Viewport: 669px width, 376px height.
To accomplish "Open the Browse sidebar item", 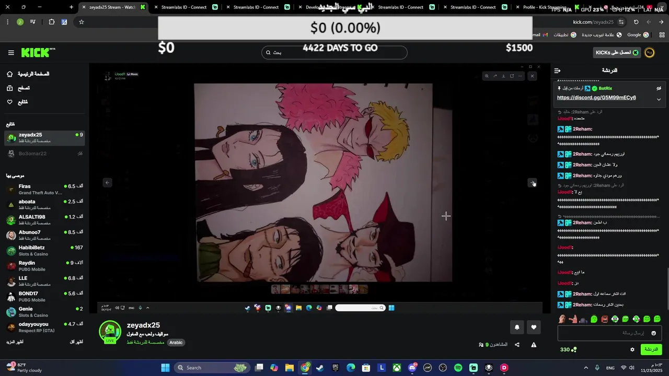I will click(x=18, y=88).
